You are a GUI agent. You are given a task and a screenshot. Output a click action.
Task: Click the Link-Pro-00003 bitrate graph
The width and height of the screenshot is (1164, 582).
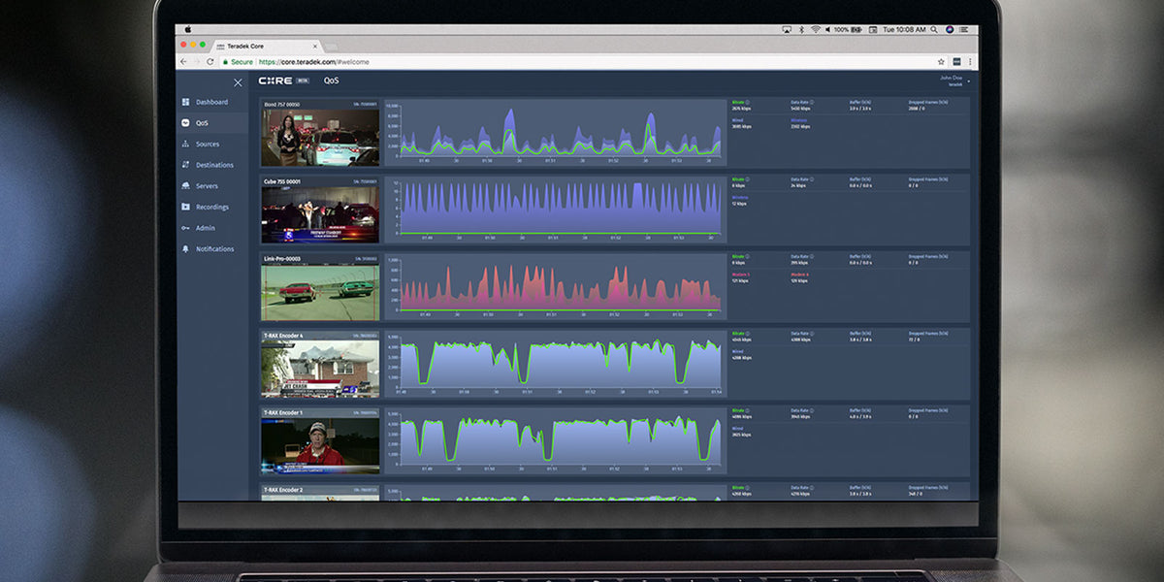pos(555,287)
